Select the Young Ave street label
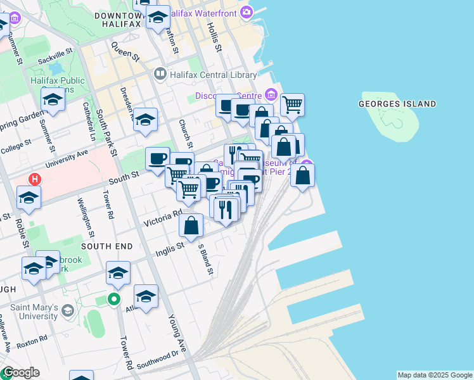Viewport: 474px width, 380px height. (x=177, y=333)
